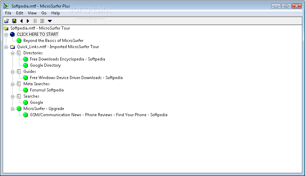Screen dimensions: 305x176
Task: Select 'GSM/Communication News - Phone Reviews' label
Action: click(x=99, y=115)
